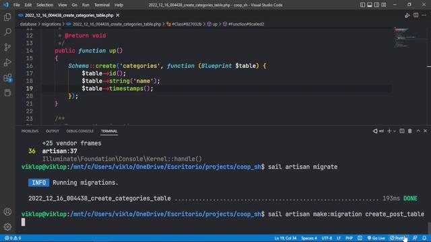Close the create_categories_table.php tab
431x242 pixels.
point(118,15)
